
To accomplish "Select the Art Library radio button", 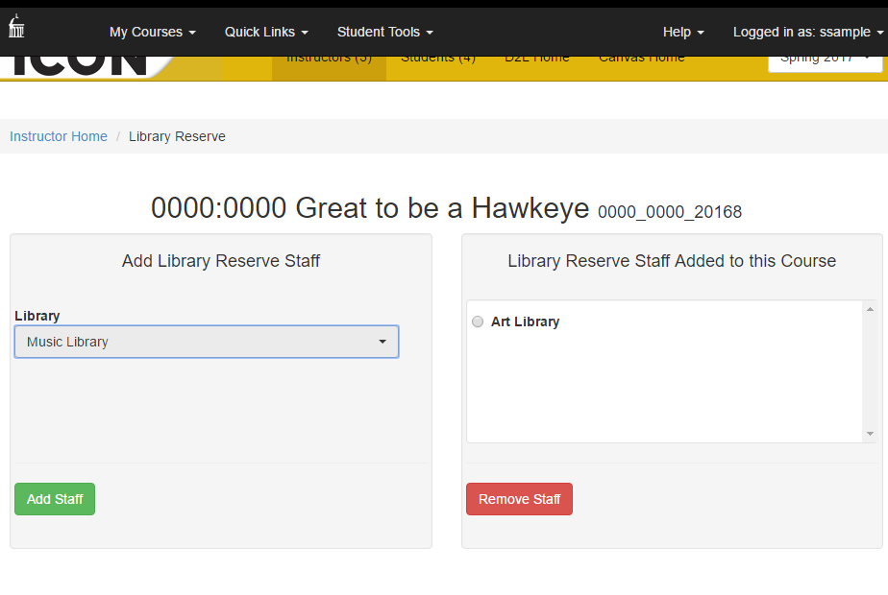I will point(478,321).
